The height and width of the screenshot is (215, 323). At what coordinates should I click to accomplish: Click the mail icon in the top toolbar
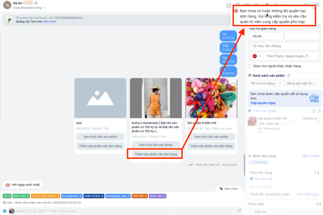point(229,5)
